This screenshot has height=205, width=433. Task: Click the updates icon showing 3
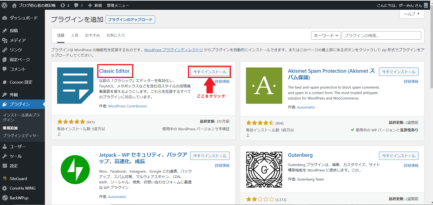pyautogui.click(x=63, y=5)
